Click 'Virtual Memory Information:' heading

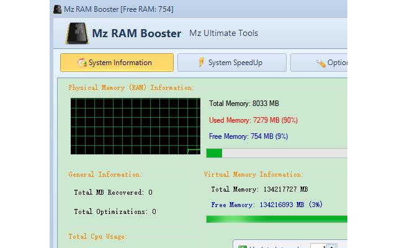(254, 174)
